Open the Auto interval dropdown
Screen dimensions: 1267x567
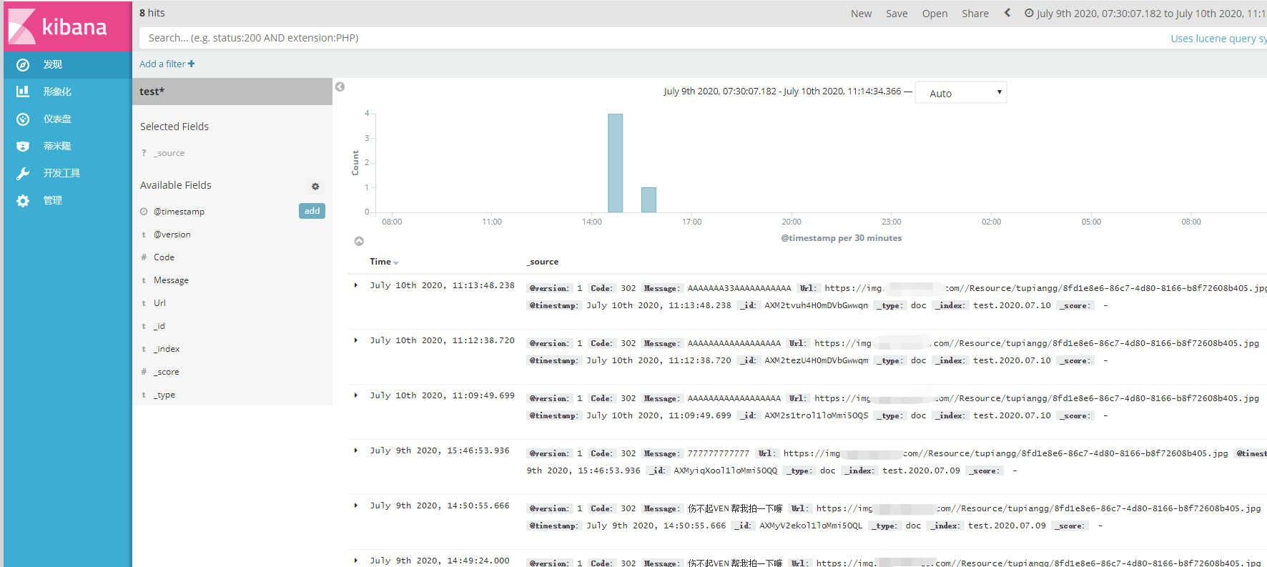pyautogui.click(x=960, y=93)
